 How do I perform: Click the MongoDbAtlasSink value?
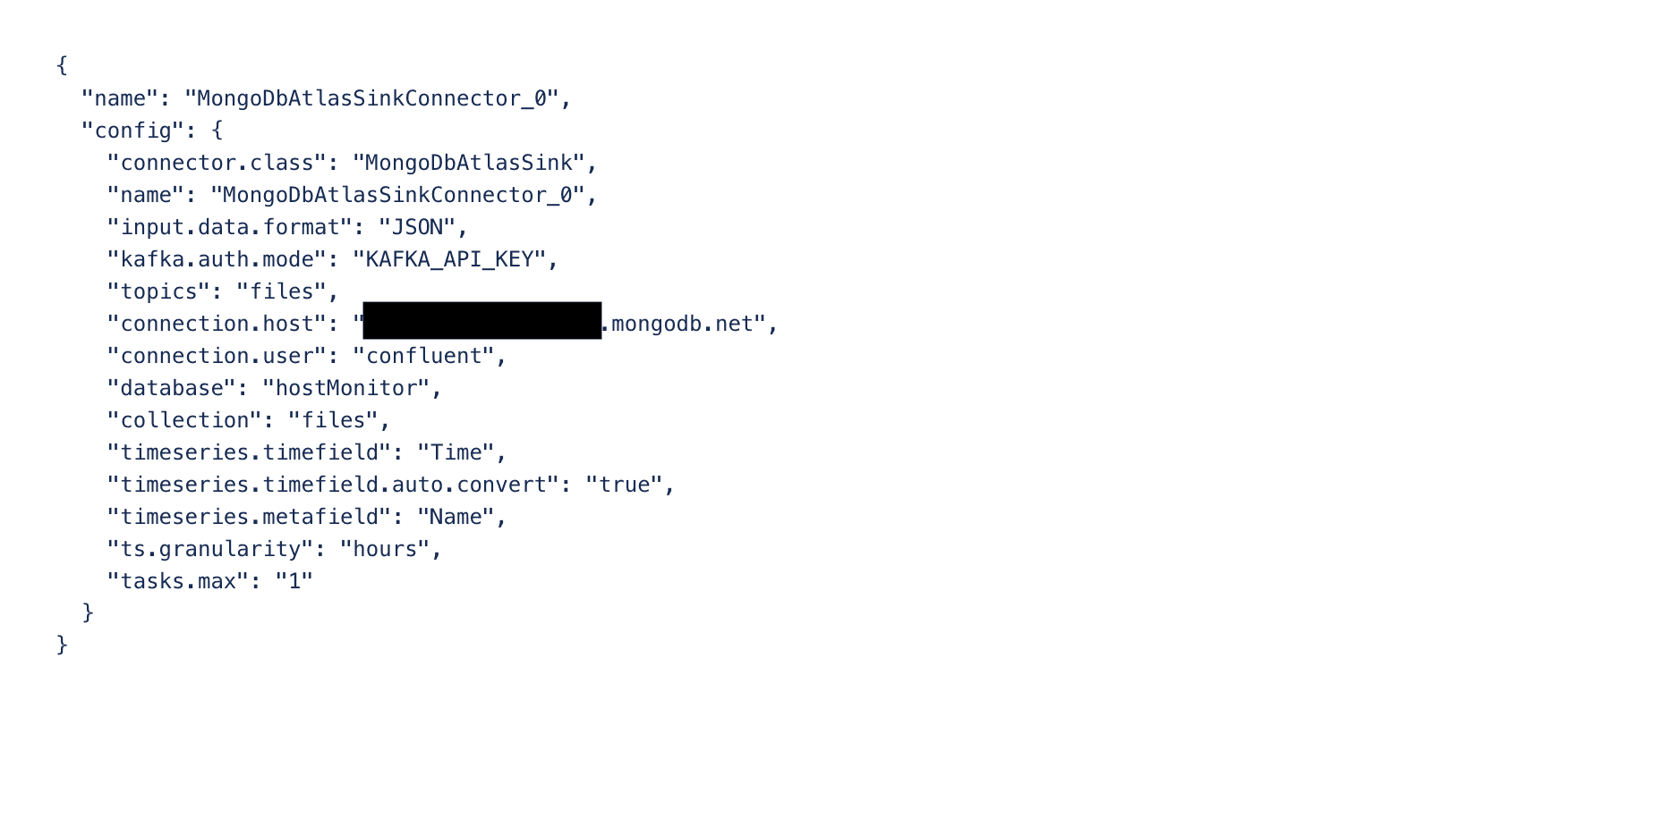click(x=469, y=163)
